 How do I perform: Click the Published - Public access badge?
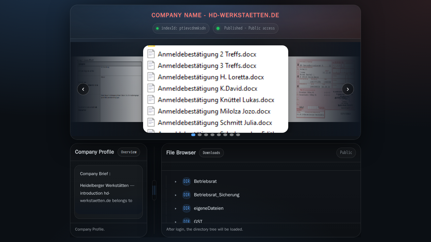[x=245, y=28]
